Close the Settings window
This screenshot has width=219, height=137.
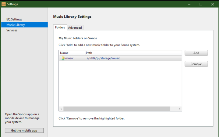tap(212, 4)
